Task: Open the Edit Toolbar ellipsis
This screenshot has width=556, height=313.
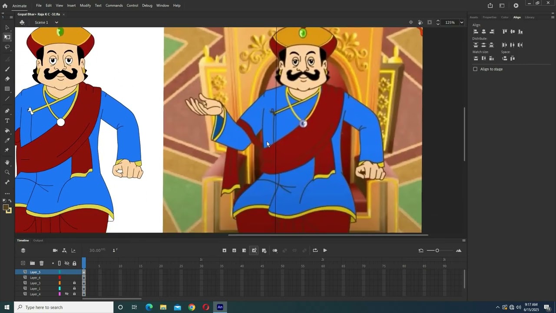Action: [x=7, y=193]
